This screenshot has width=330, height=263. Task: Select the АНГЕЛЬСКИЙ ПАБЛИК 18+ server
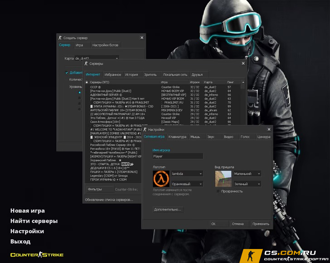(x=163, y=110)
